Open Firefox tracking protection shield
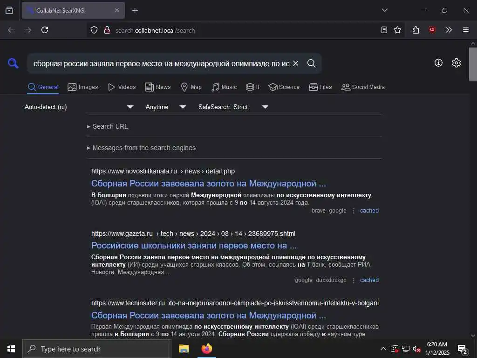This screenshot has width=477, height=358. [94, 30]
